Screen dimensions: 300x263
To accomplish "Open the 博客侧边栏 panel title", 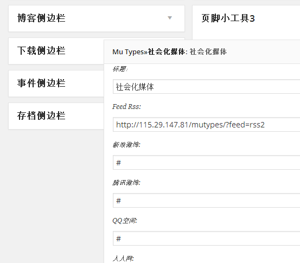I will [x=41, y=18].
